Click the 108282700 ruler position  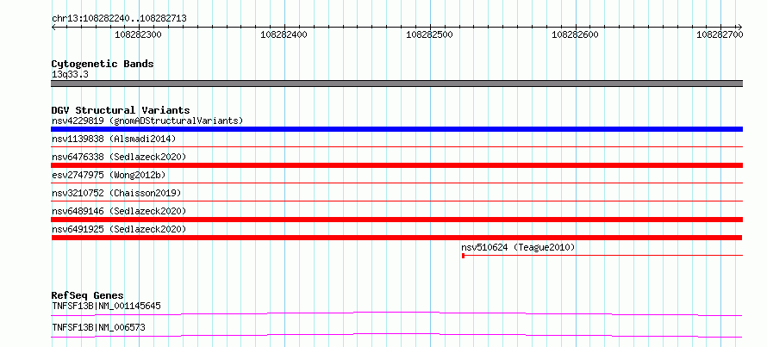[720, 34]
